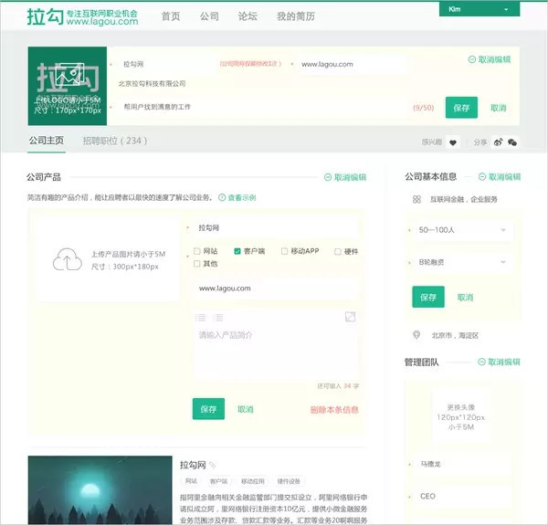Image resolution: width=548 pixels, height=525 pixels.
Task: Click the 更换头像 avatar upload box
Action: (460, 416)
